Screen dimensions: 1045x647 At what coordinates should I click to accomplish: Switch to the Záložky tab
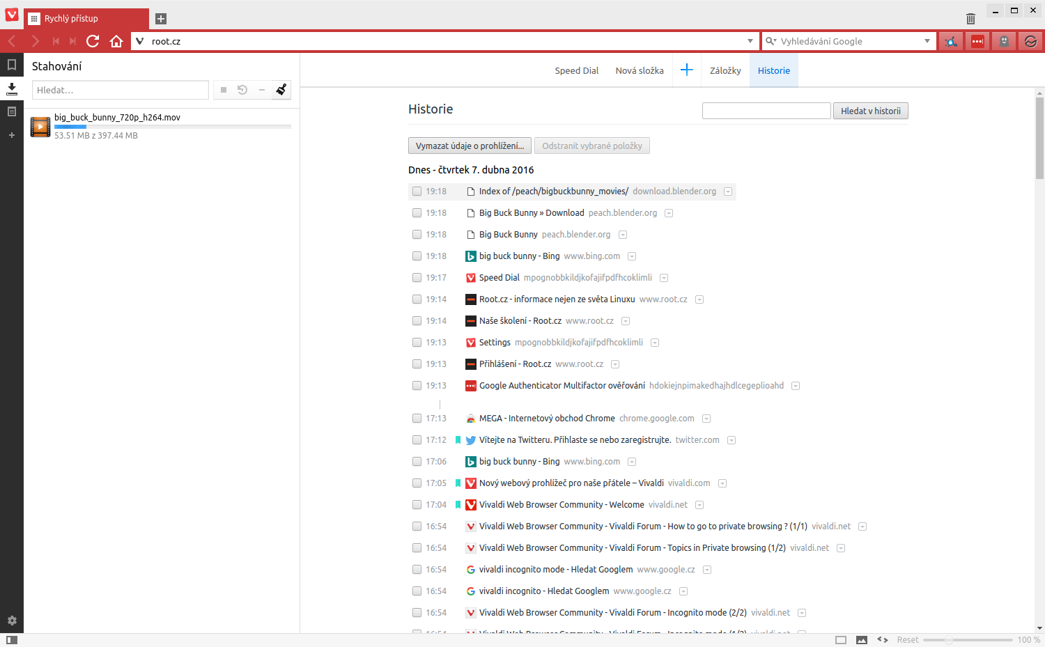click(x=725, y=70)
